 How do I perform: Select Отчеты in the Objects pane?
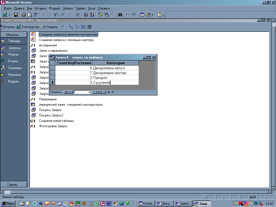[x=14, y=61]
